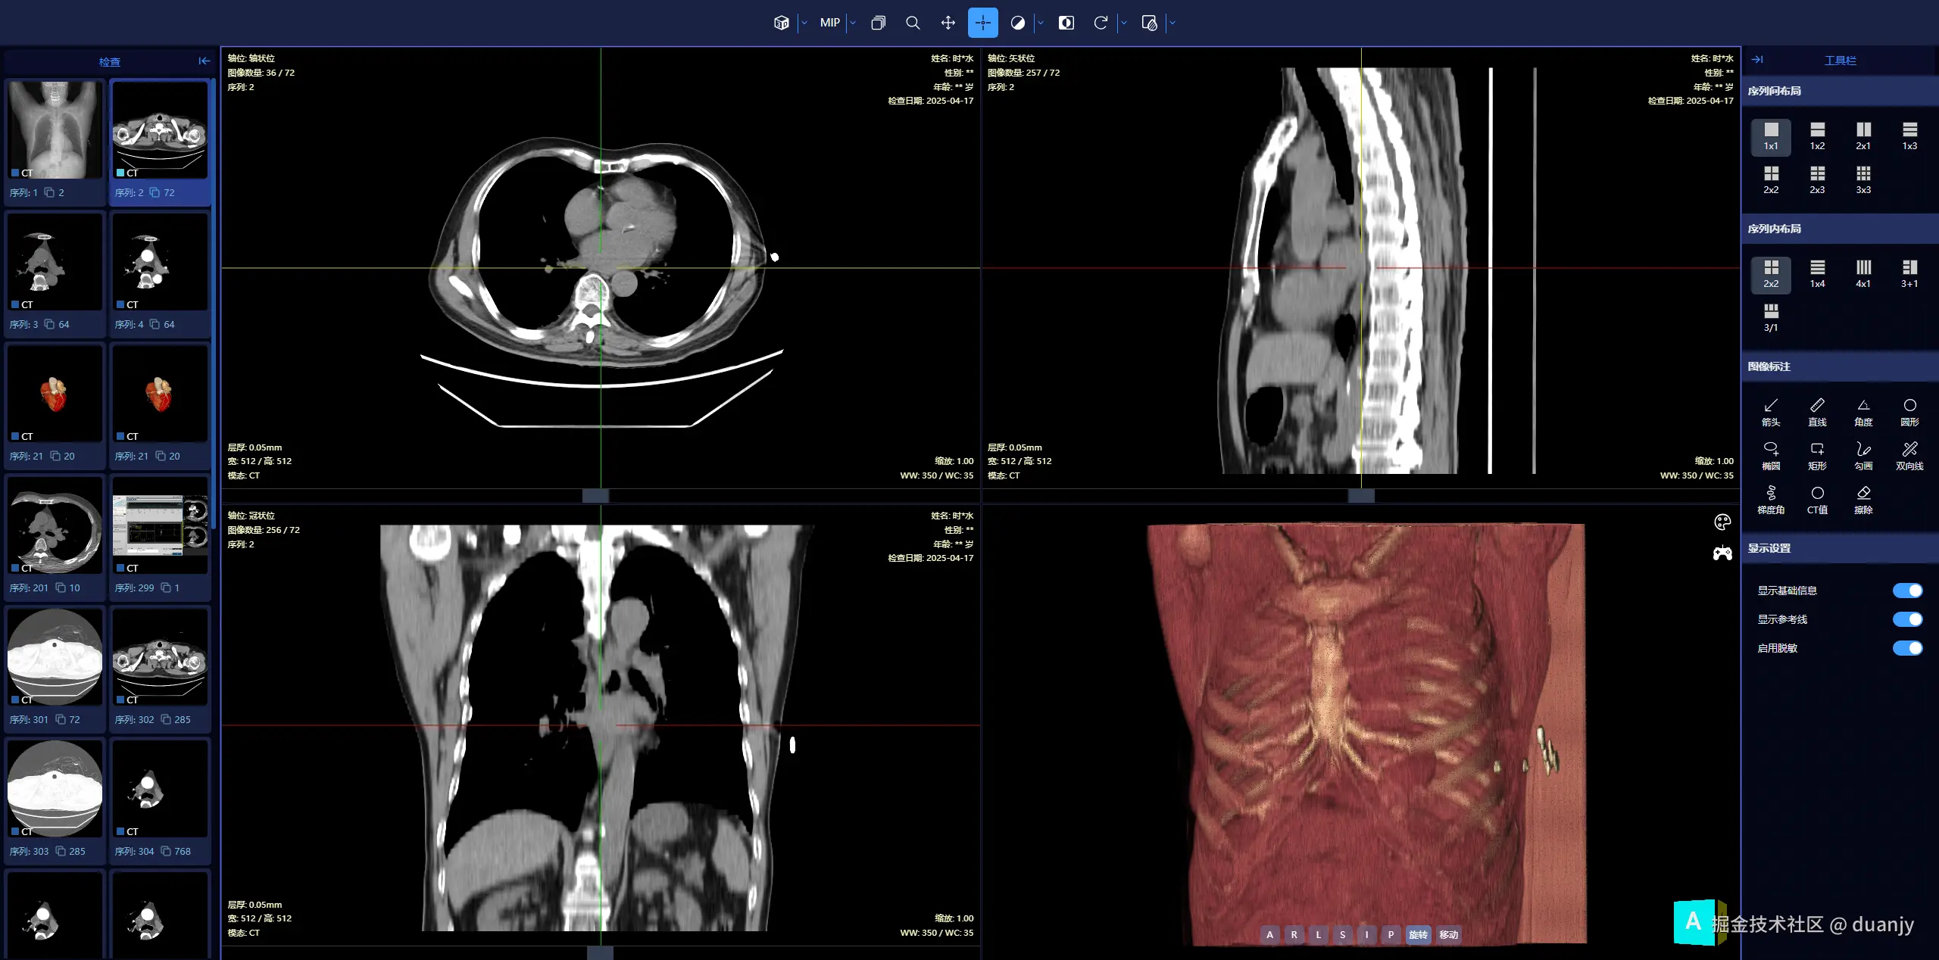Screen dimensions: 1939x960
Task: Toggle 显示基础信息 switch off
Action: click(x=1907, y=591)
